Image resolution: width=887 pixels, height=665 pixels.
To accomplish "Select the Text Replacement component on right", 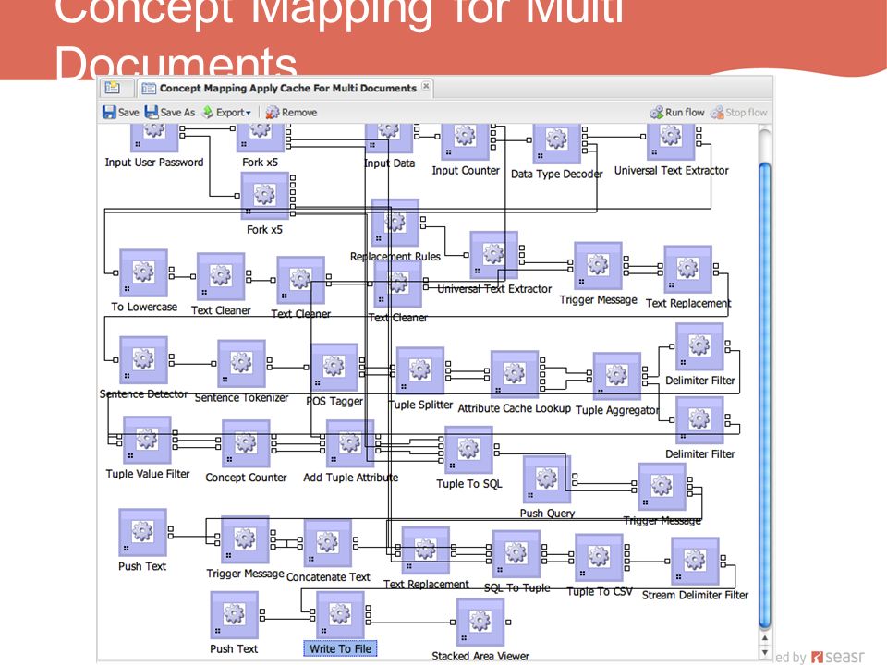I will click(x=687, y=269).
